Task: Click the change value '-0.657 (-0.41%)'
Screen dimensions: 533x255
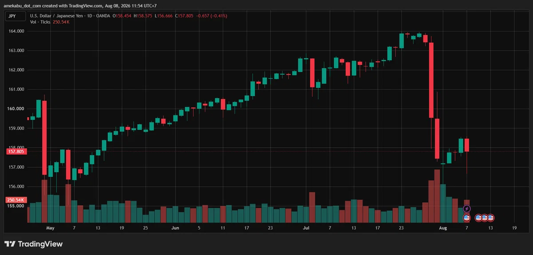Action: tap(211, 16)
